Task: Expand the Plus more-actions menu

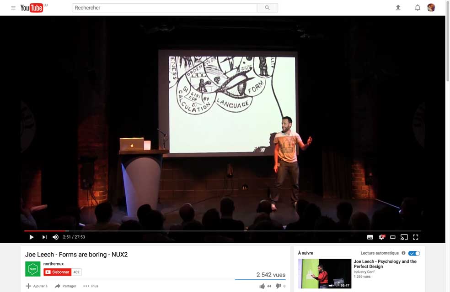Action: click(91, 286)
